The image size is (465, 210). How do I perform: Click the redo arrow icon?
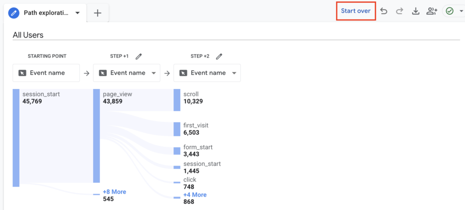[400, 11]
